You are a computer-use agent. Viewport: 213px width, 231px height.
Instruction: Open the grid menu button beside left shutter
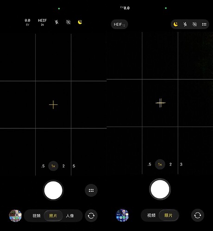(91, 190)
